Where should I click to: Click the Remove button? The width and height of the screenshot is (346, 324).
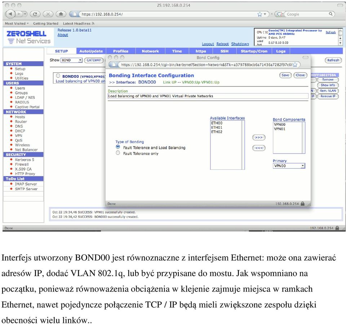pyautogui.click(x=328, y=79)
